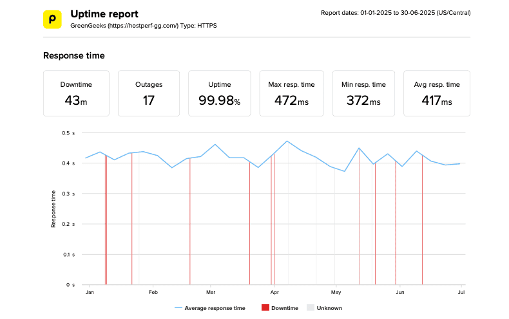Click the yellow Pingdom logo icon

pyautogui.click(x=52, y=19)
